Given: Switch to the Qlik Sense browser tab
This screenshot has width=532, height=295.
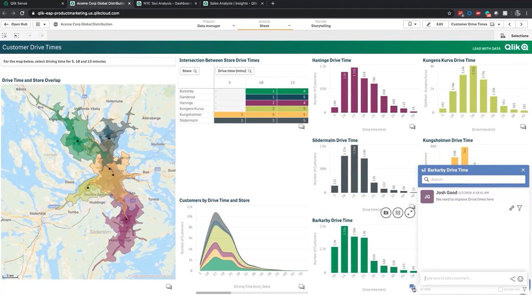Looking at the screenshot, I should tap(33, 4).
